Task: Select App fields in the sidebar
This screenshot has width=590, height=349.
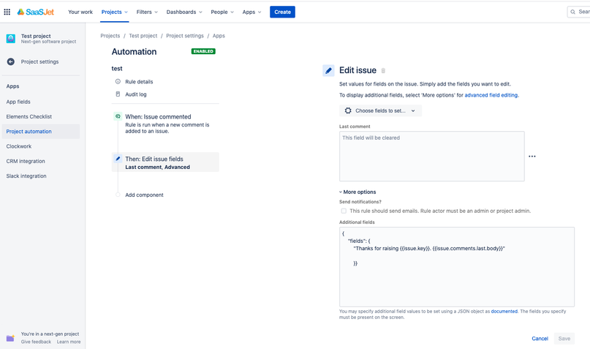Action: click(18, 102)
